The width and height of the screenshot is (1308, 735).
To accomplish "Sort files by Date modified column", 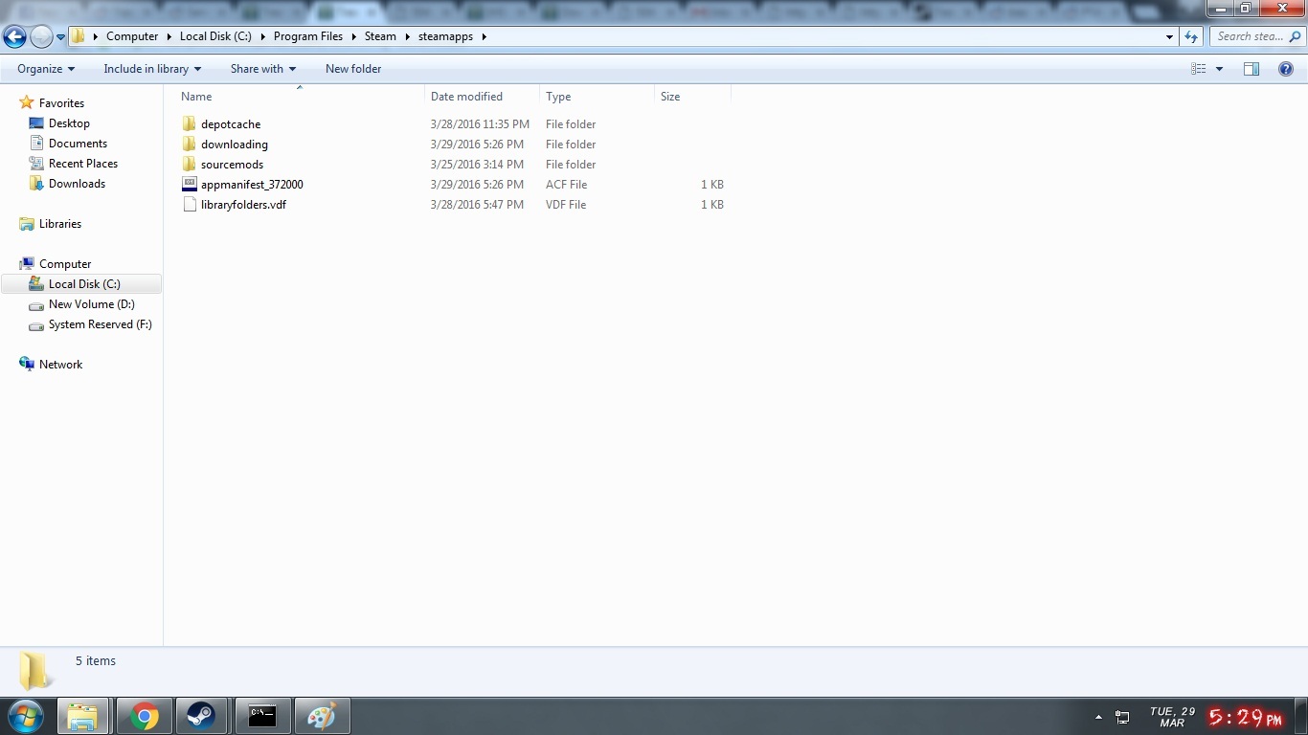I will [466, 97].
